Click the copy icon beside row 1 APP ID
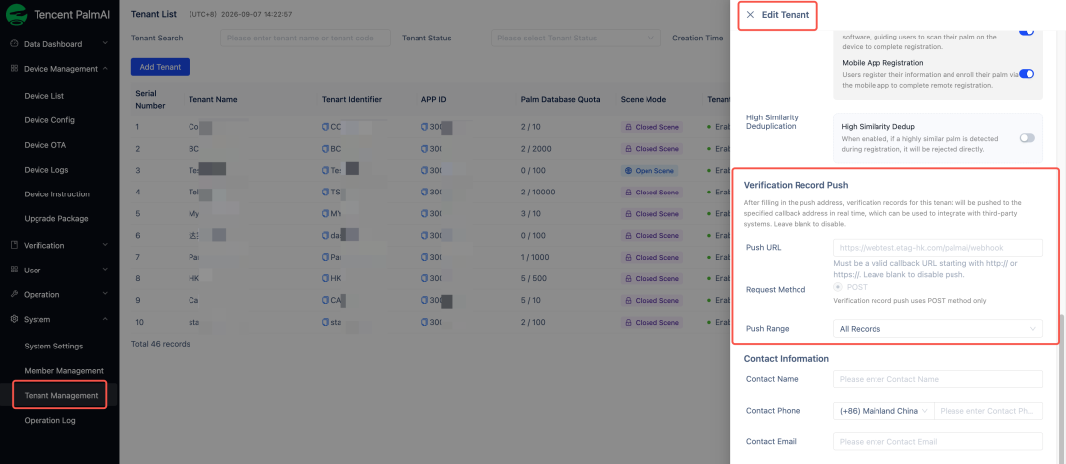Image resolution: width=1066 pixels, height=464 pixels. (x=424, y=127)
